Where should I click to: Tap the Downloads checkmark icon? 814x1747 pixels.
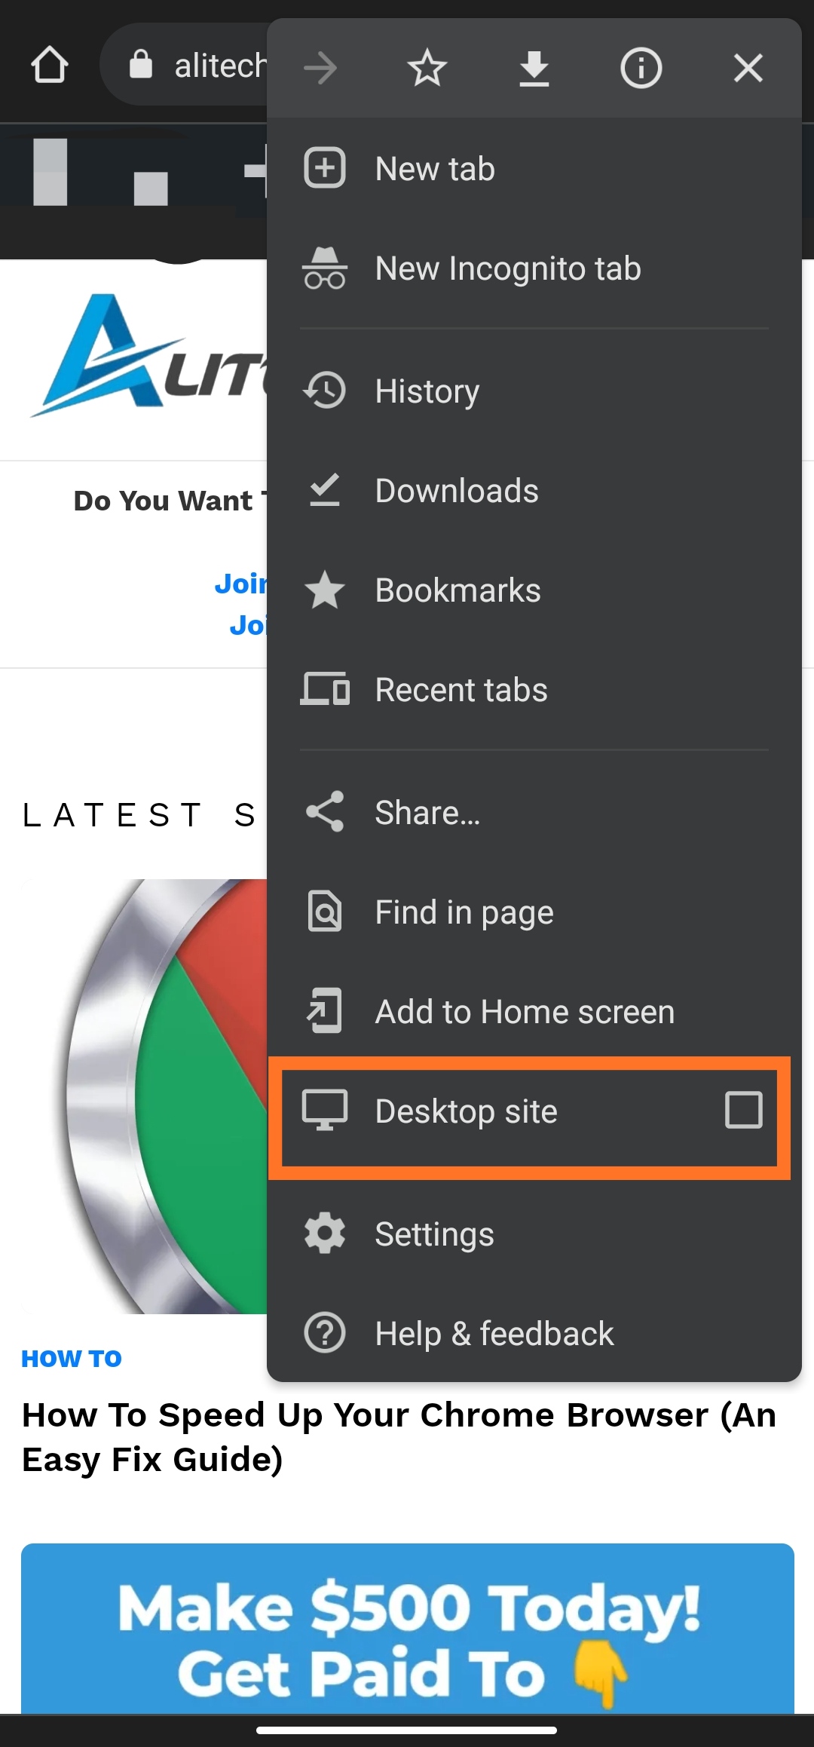[x=325, y=490]
